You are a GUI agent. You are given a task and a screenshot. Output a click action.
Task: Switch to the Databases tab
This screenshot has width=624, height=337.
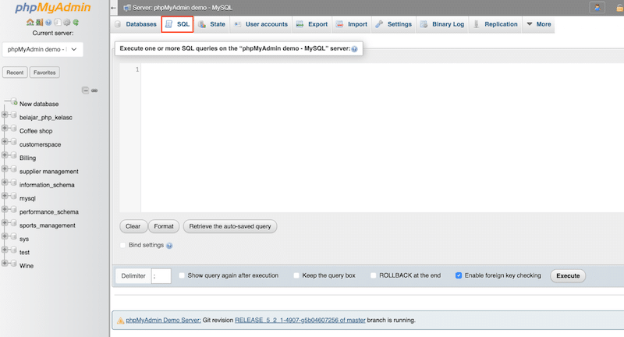[x=136, y=24]
